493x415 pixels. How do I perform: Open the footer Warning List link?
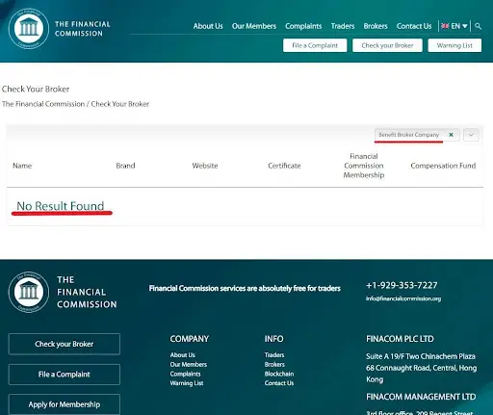pyautogui.click(x=187, y=383)
